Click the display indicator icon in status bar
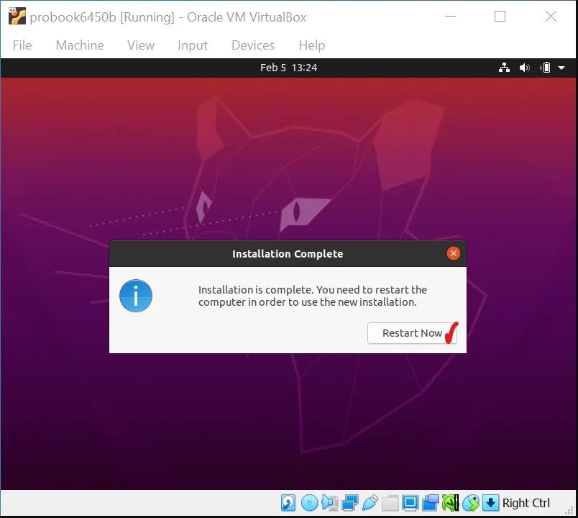This screenshot has width=578, height=518. (x=410, y=503)
